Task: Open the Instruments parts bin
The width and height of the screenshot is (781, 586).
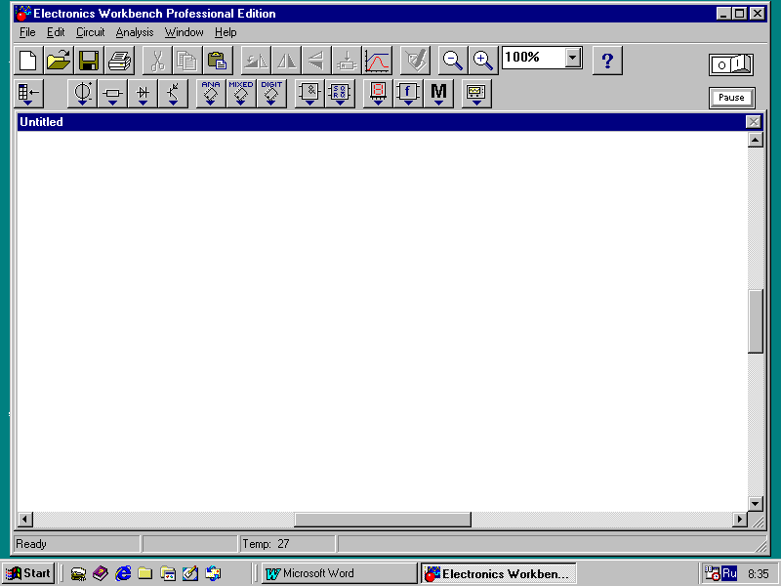Action: pyautogui.click(x=476, y=93)
